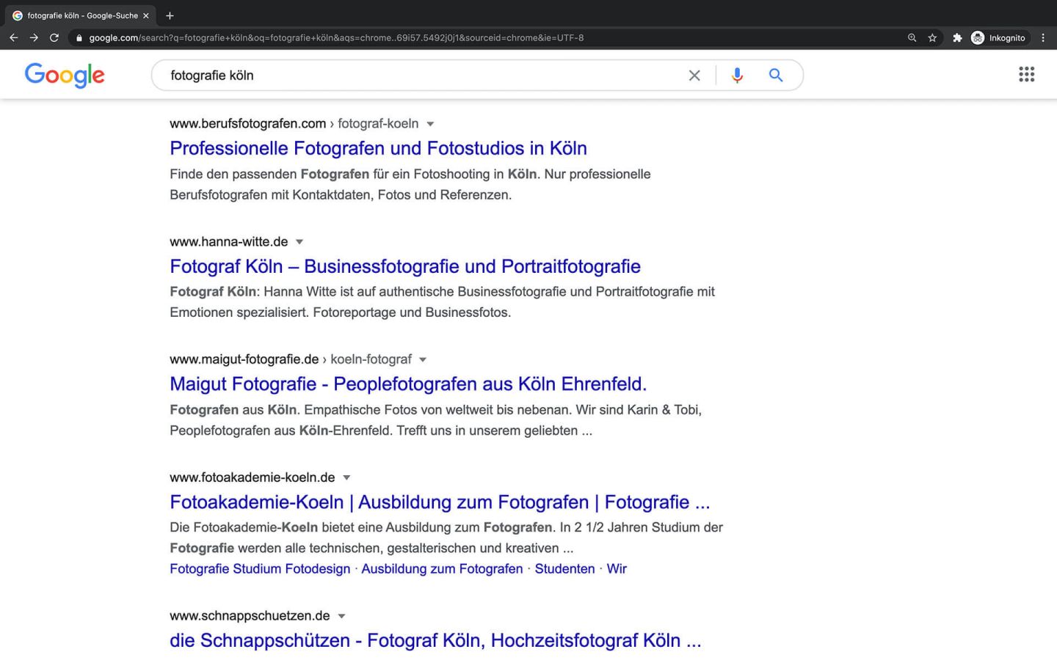Go forward using the browser arrow
1057x660 pixels.
(x=34, y=37)
